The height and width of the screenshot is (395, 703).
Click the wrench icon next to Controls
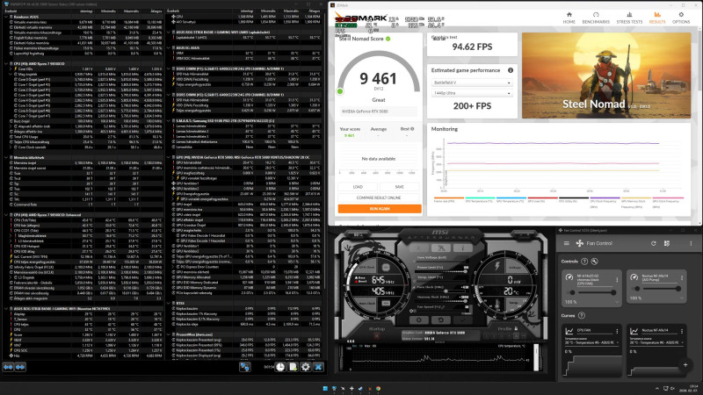[x=595, y=261]
